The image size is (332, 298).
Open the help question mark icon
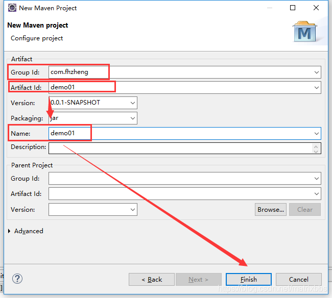[17, 279]
